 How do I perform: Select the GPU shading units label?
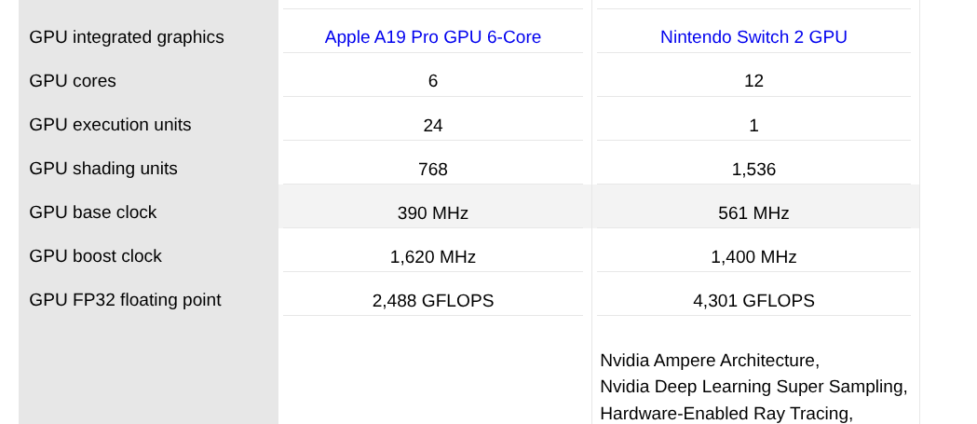[103, 169]
